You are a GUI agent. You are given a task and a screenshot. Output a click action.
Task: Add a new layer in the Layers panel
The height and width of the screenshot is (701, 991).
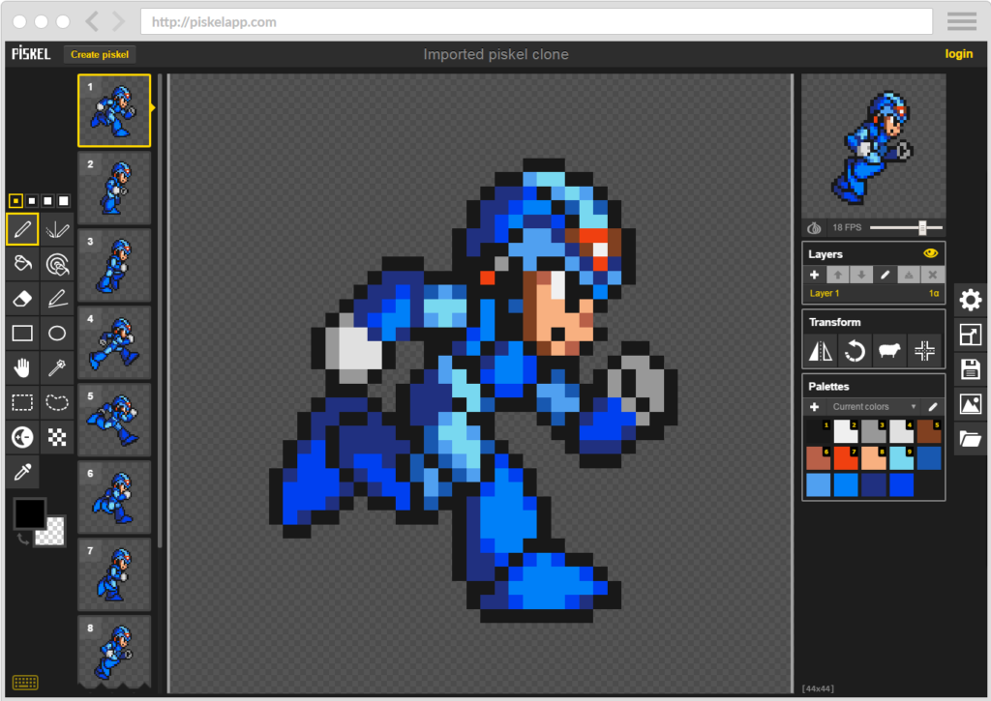tap(814, 275)
